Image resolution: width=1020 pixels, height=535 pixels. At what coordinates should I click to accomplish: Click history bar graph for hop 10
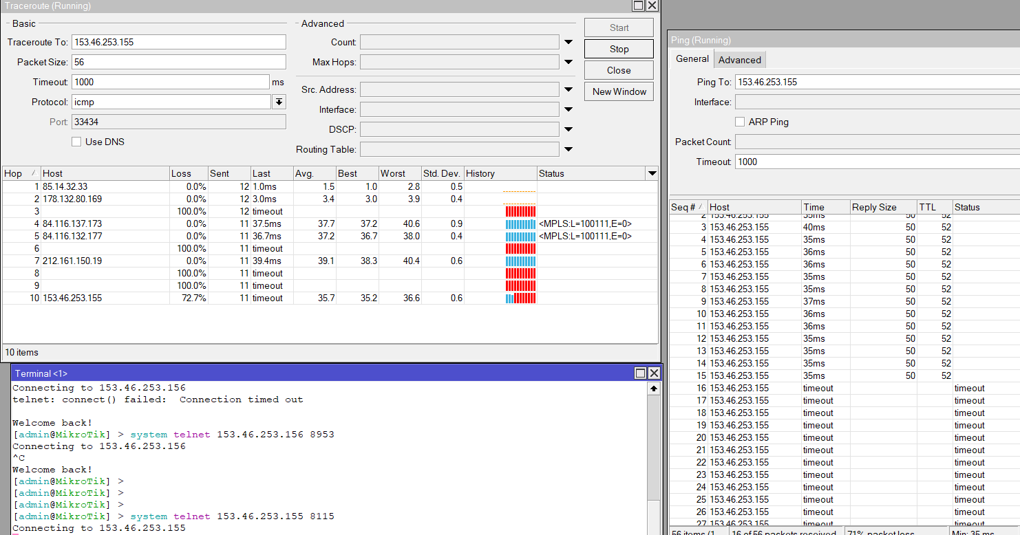(x=520, y=298)
